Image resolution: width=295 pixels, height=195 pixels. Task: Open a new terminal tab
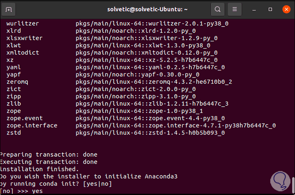[9, 9]
